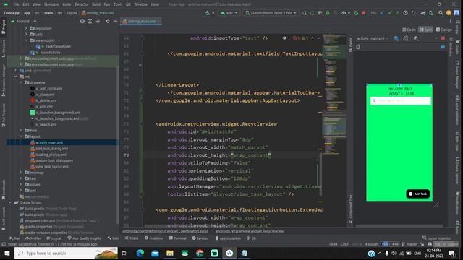
Task: Click the Git push arrow icon
Action: [x=397, y=13]
